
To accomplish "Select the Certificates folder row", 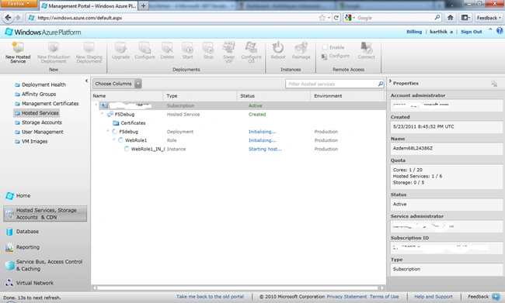I will coord(239,123).
